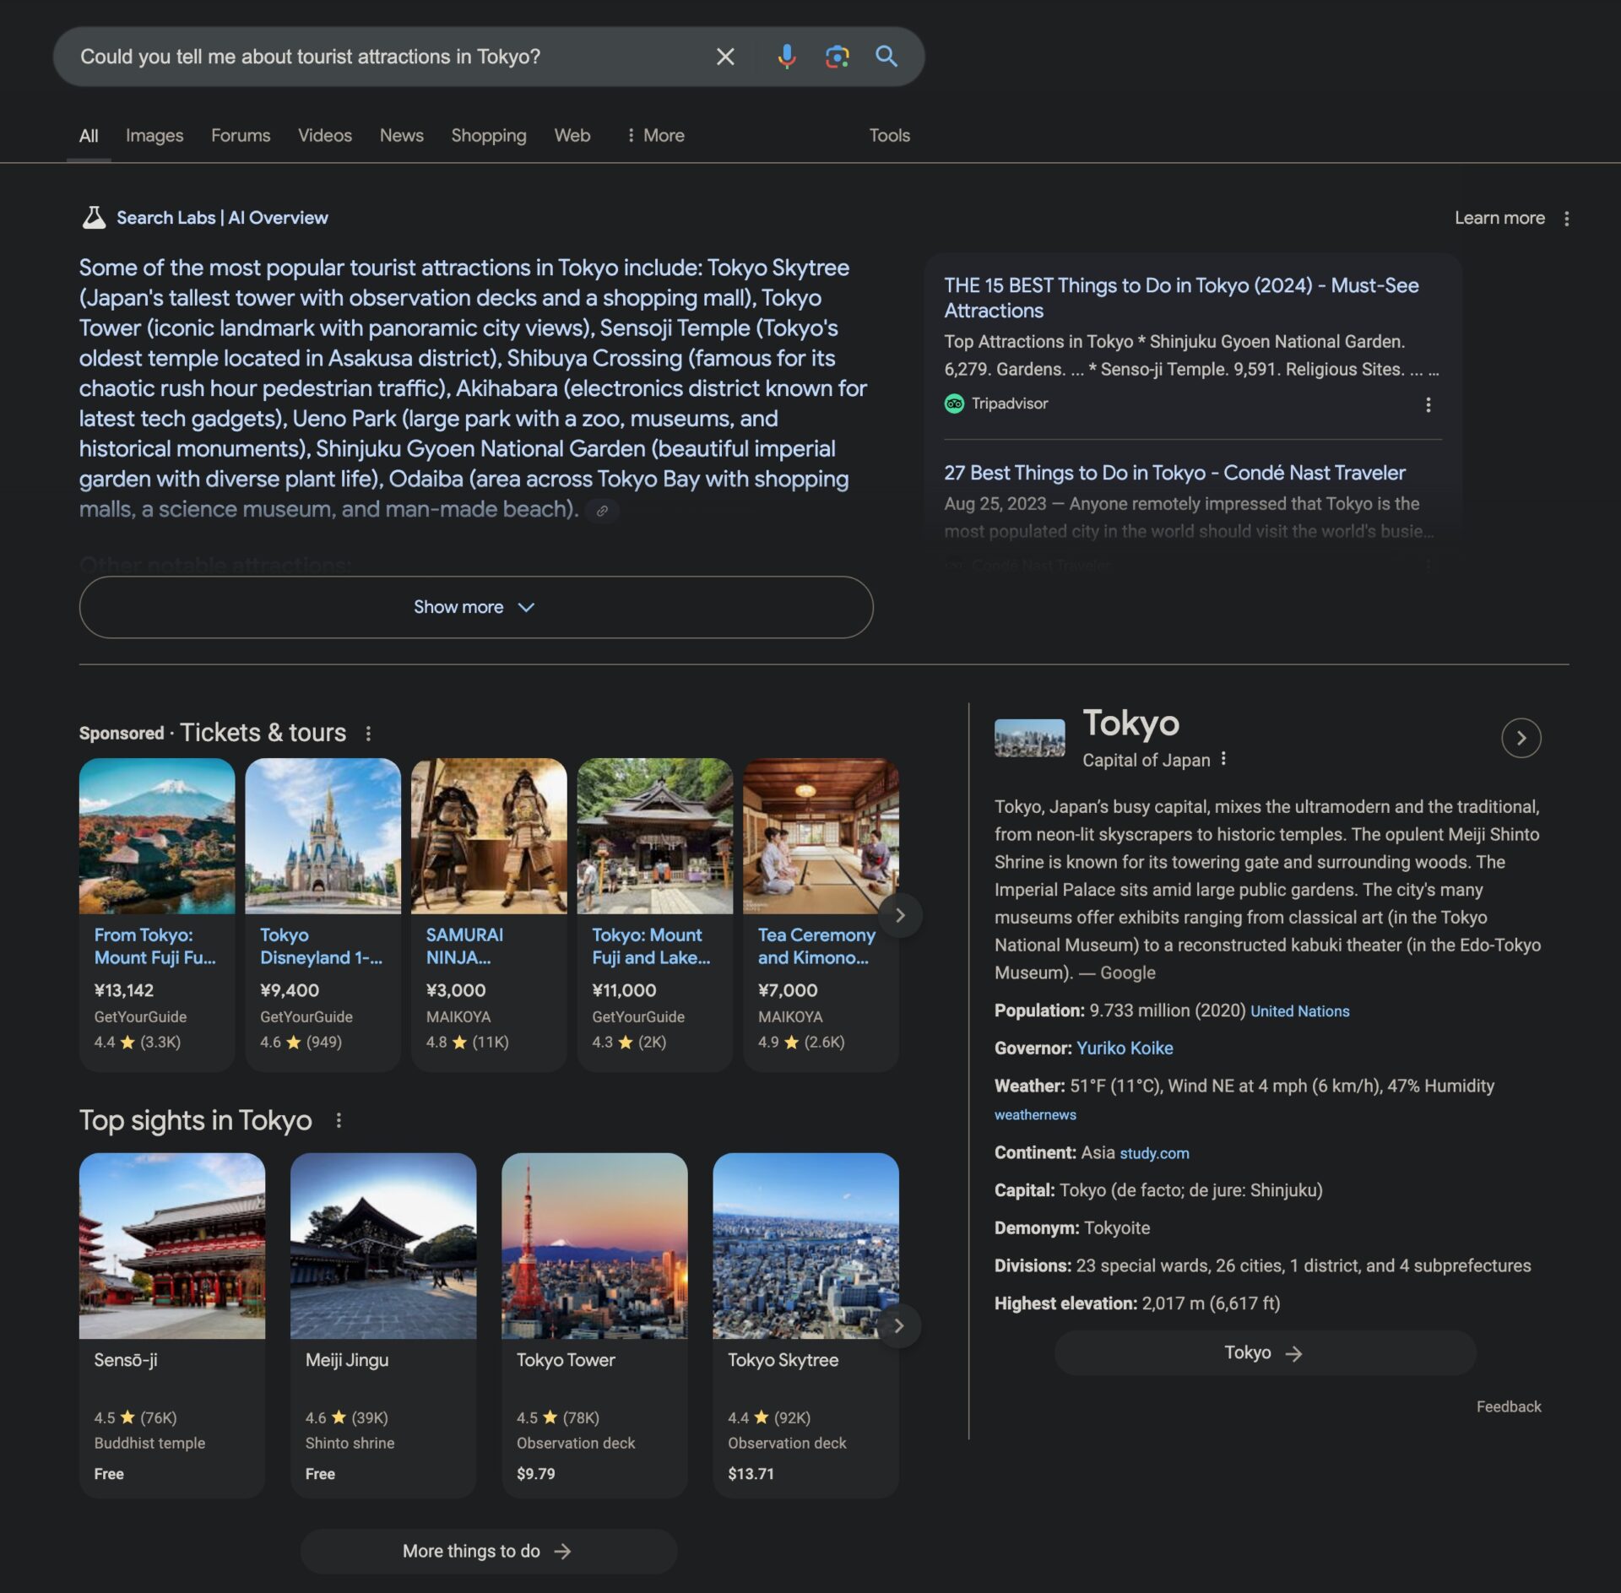The width and height of the screenshot is (1621, 1593).
Task: Open the weathernews source link
Action: coord(1035,1114)
